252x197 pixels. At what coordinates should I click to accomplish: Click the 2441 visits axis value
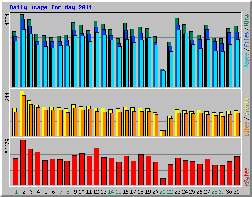click(7, 96)
